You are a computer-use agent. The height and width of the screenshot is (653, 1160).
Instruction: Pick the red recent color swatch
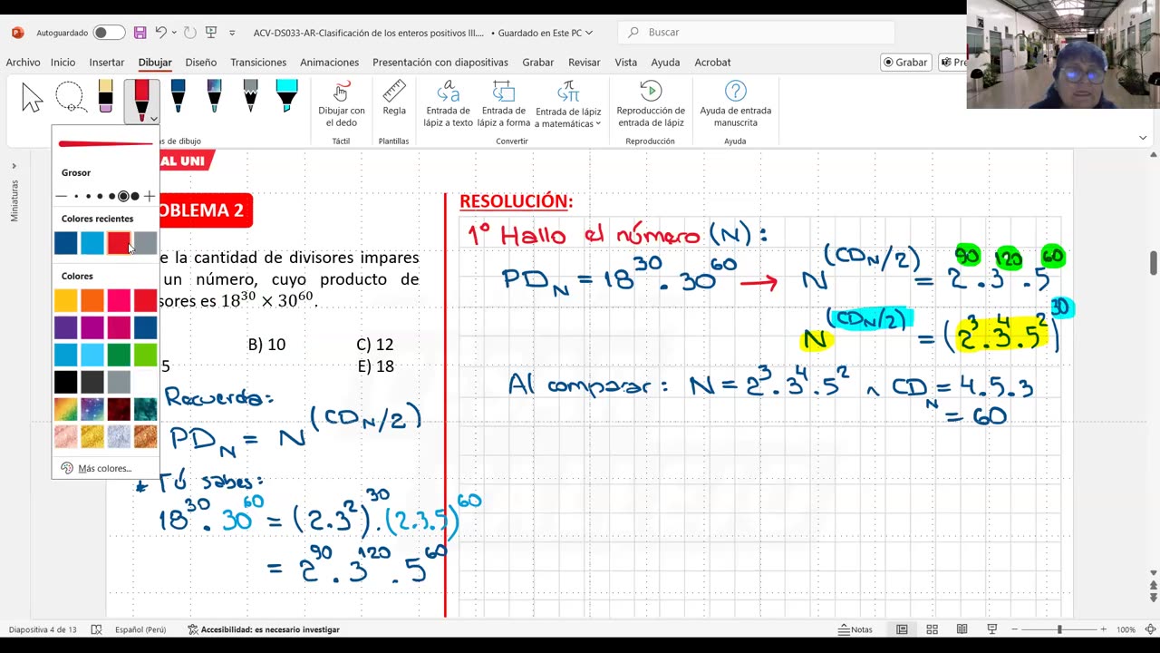(x=119, y=243)
